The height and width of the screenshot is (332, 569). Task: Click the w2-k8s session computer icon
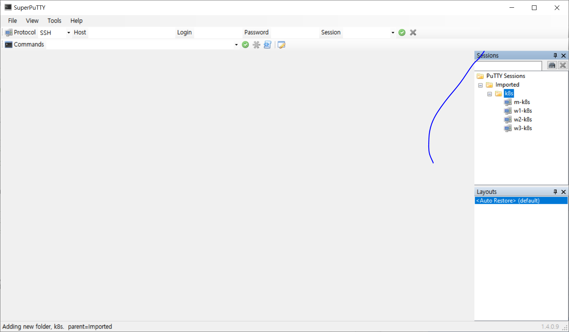[508, 119]
